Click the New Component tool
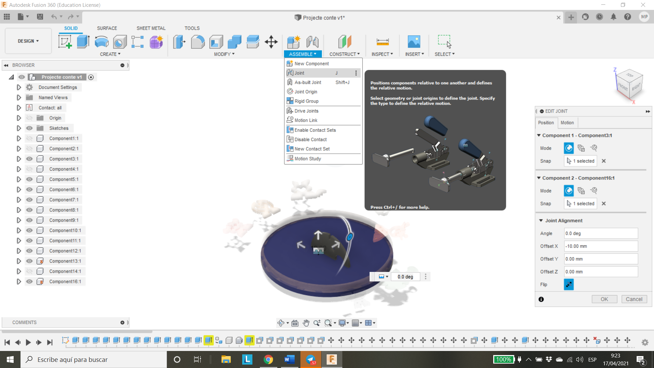This screenshot has height=368, width=654. coord(312,63)
